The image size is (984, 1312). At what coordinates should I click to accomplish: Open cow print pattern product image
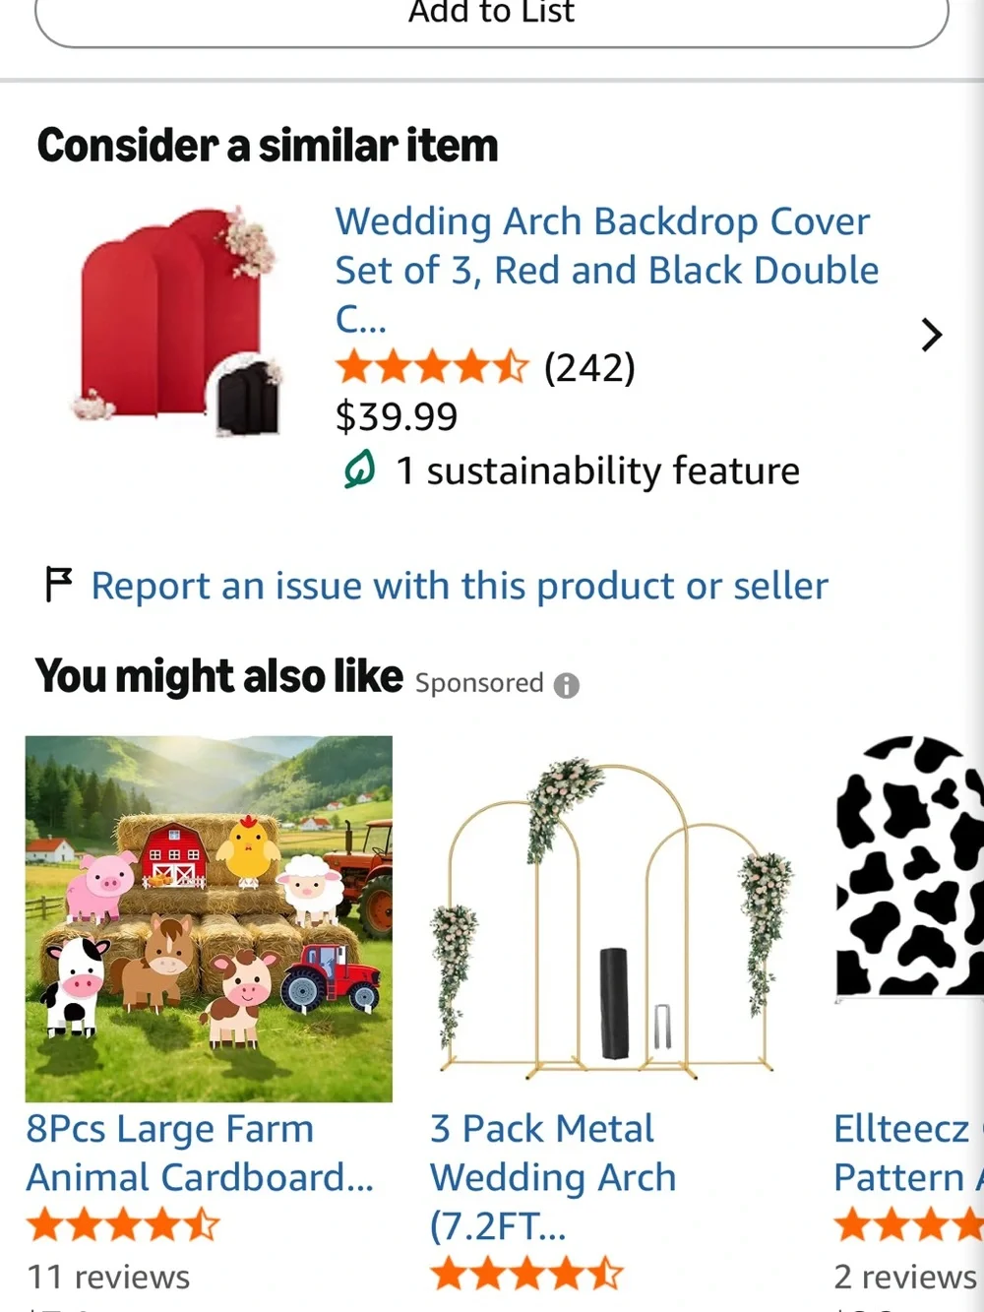tap(909, 866)
